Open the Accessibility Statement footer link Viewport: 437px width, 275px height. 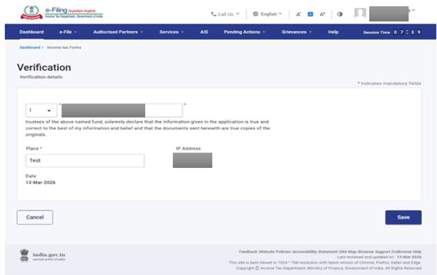(x=315, y=252)
